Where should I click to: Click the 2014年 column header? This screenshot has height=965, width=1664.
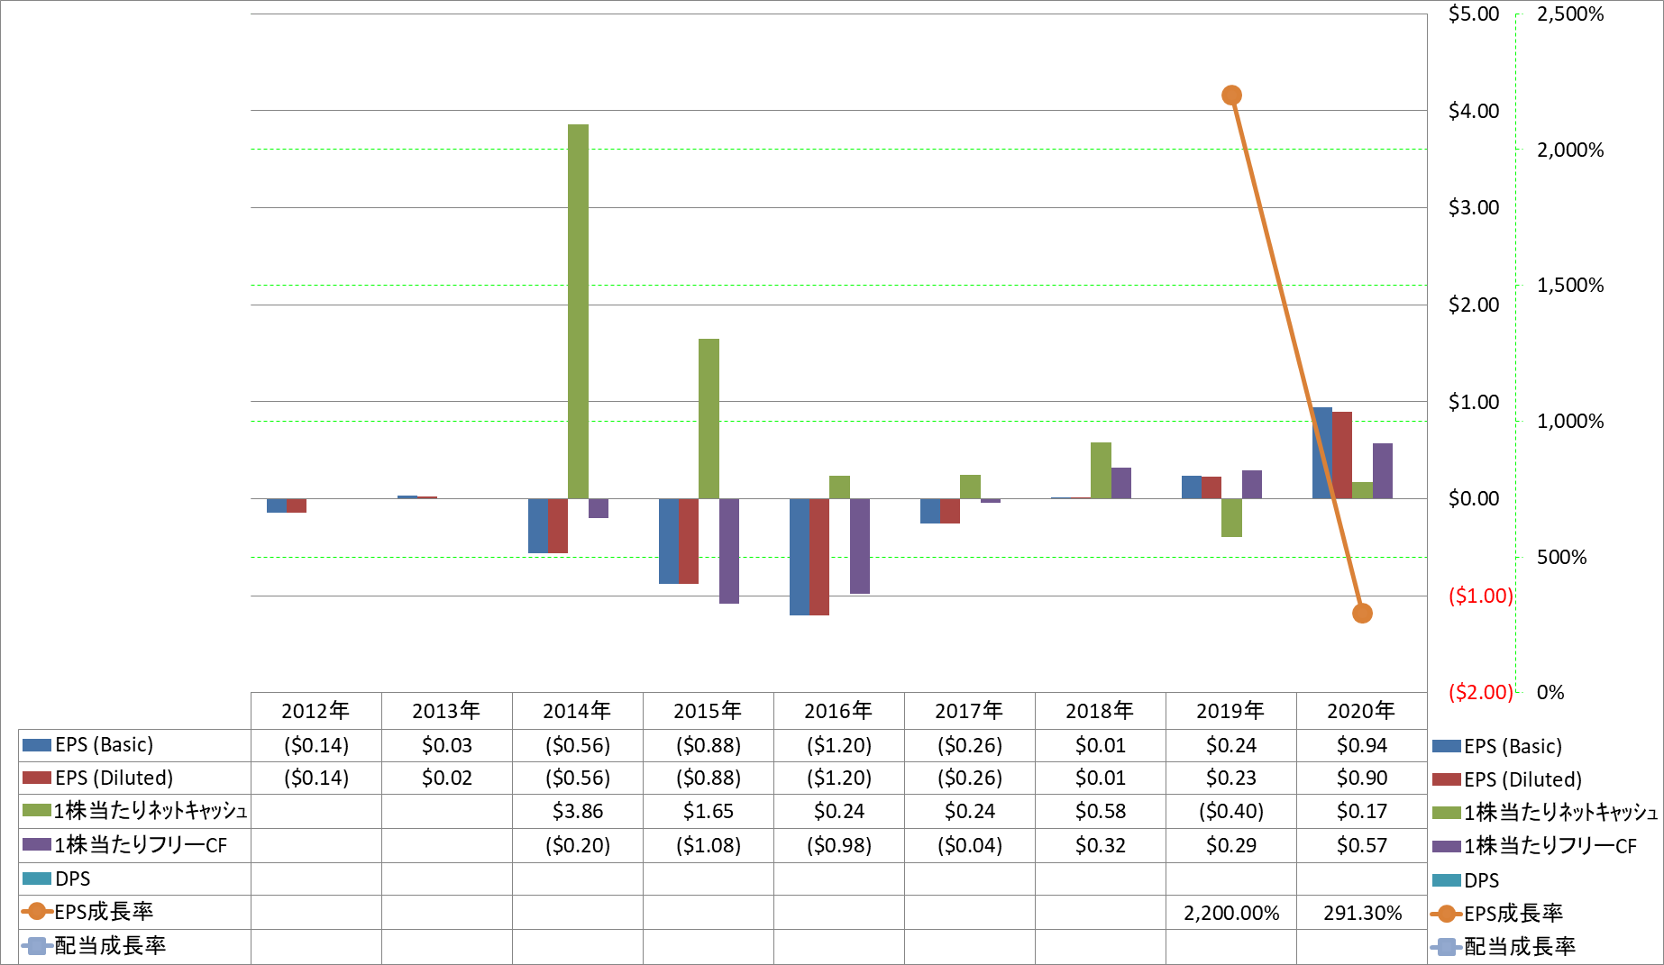pyautogui.click(x=577, y=711)
